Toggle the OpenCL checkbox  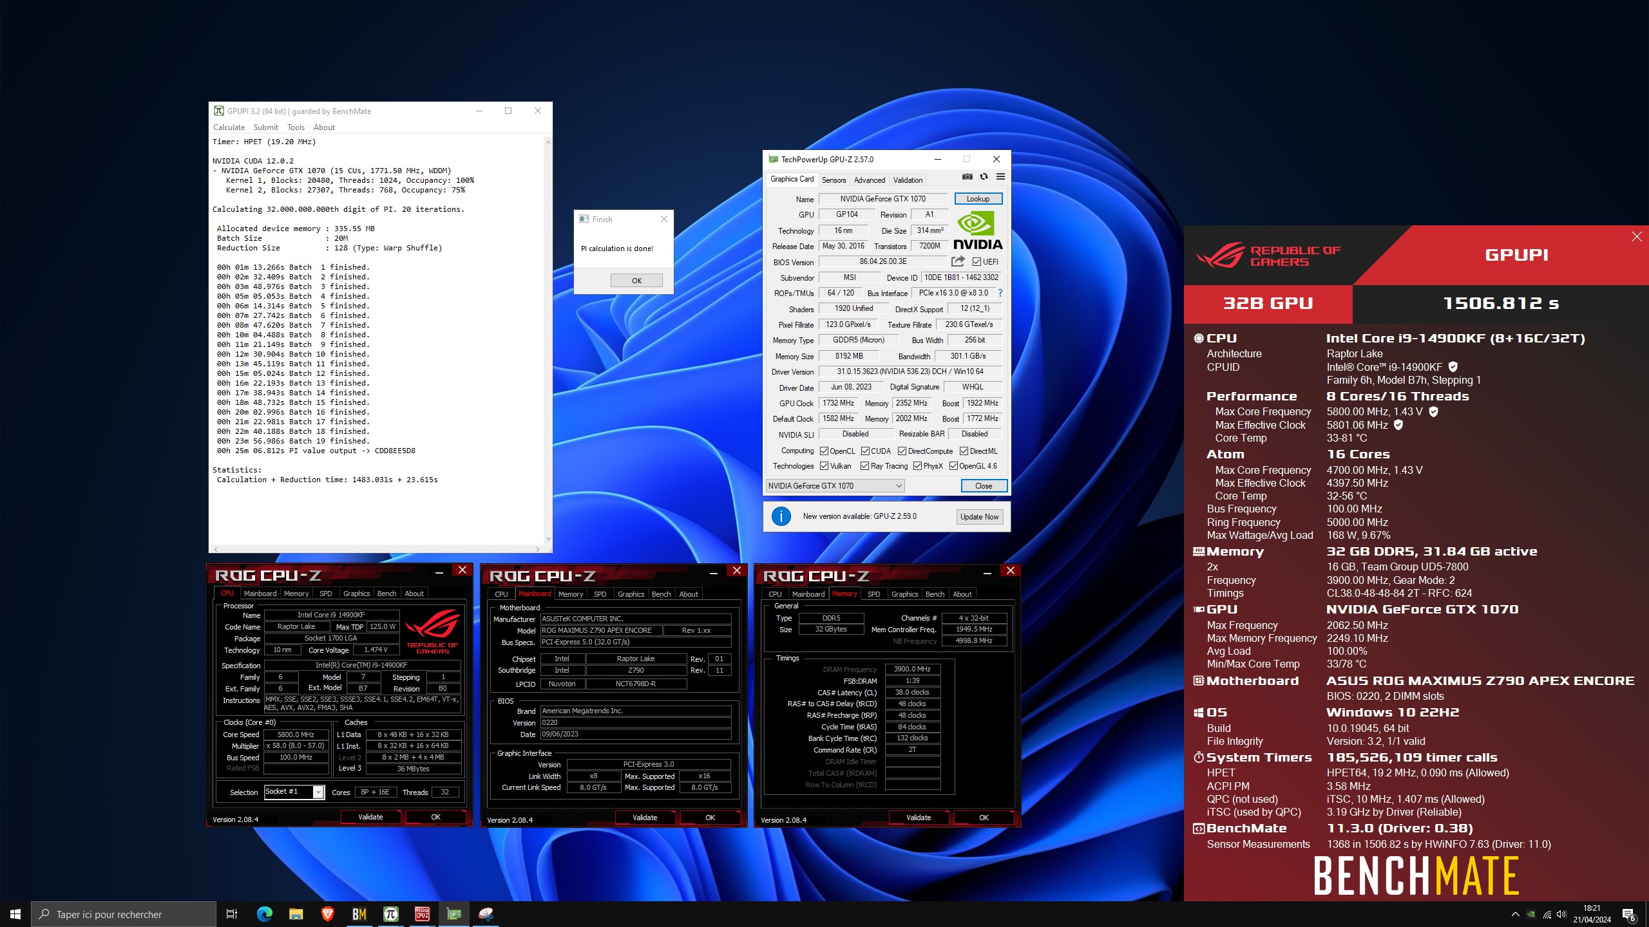pos(824,451)
